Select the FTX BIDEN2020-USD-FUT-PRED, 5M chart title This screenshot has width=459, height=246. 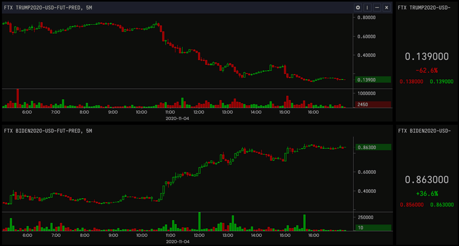click(48, 131)
